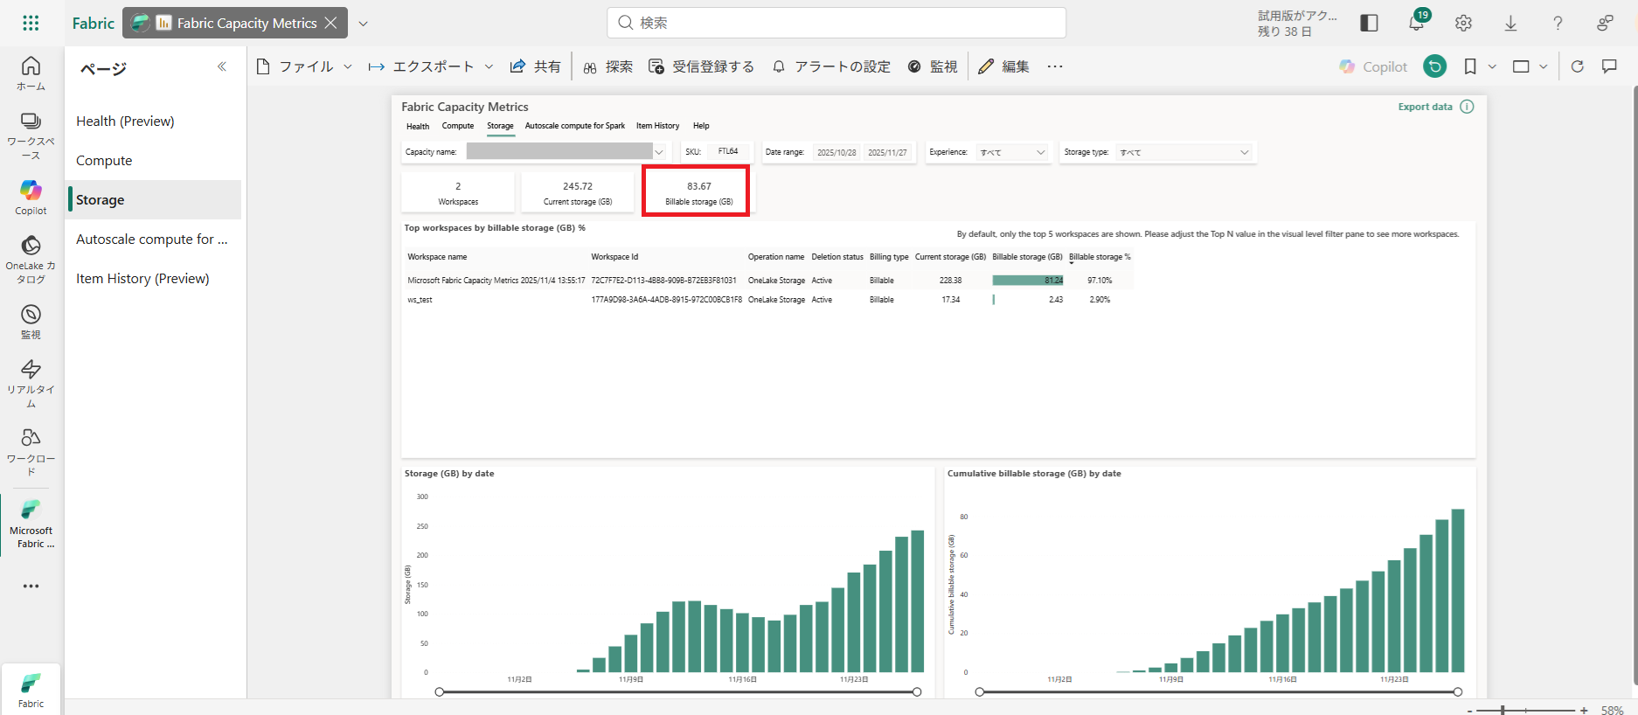This screenshot has width=1638, height=715.
Task: Expand the Capacity name dropdown
Action: tap(659, 152)
